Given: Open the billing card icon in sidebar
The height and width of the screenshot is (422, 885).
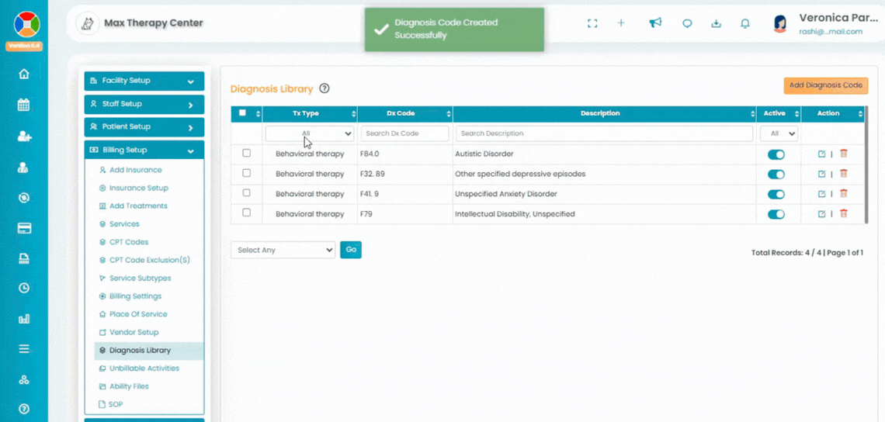Looking at the screenshot, I should 24,229.
